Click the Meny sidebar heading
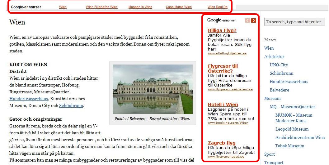This screenshot has width=329, height=165. (270, 40)
